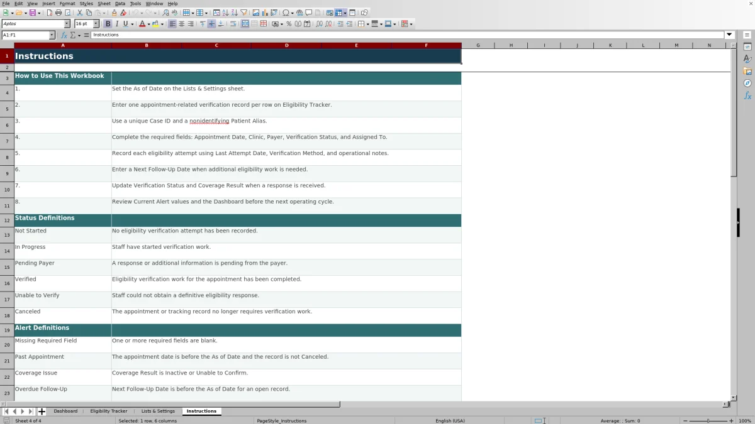Expand the formula bar
The width and height of the screenshot is (755, 424).
pos(730,35)
